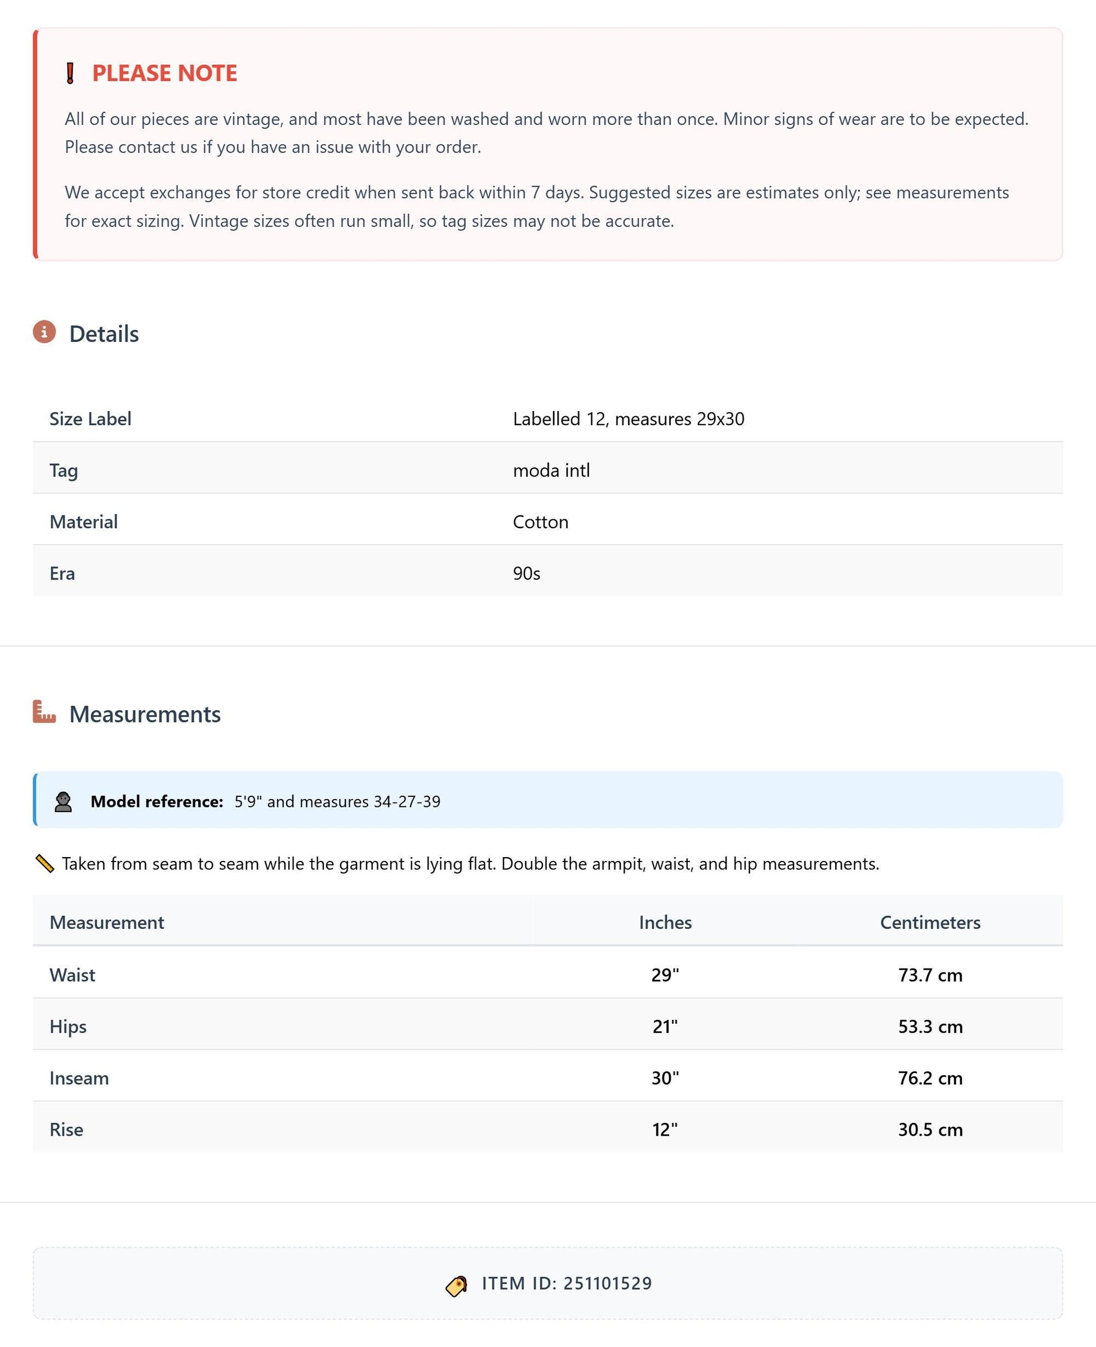Viewport: 1096px width, 1347px height.
Task: Click the Rise 12" inches cell
Action: click(666, 1129)
